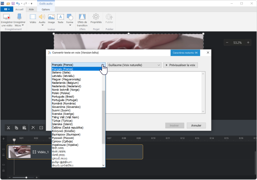Click the Enregistrer une vidéo icon

click(7, 17)
